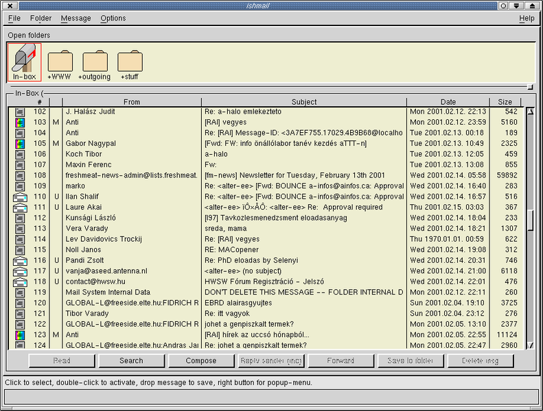The height and width of the screenshot is (411, 543).
Task: Click the message icon for row 112
Action: point(20,218)
